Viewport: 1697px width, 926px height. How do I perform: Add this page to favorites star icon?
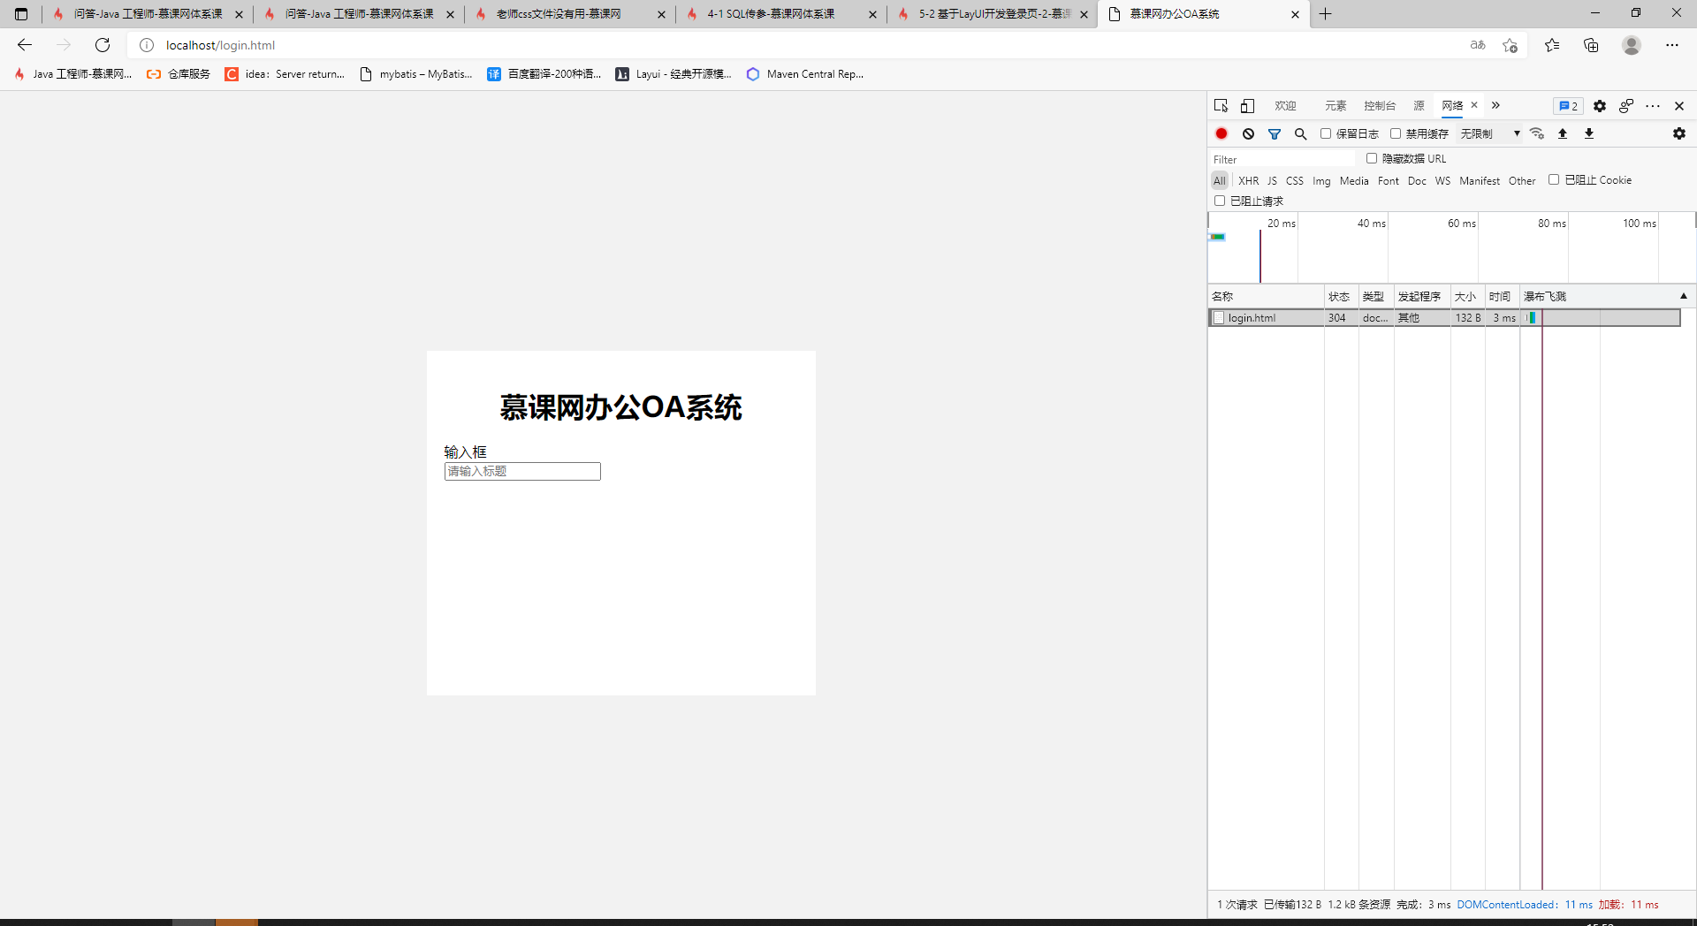click(x=1510, y=45)
